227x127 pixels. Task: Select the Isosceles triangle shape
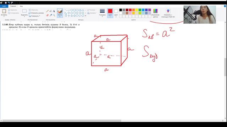tap(83, 10)
